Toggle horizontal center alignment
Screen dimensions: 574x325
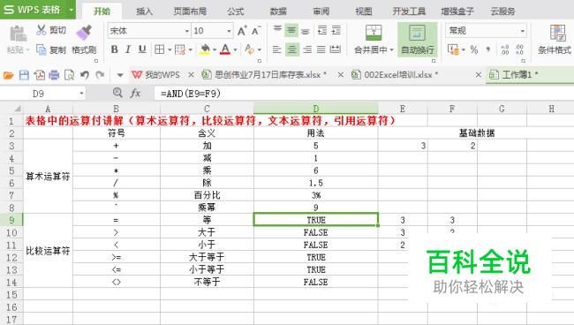pos(291,49)
